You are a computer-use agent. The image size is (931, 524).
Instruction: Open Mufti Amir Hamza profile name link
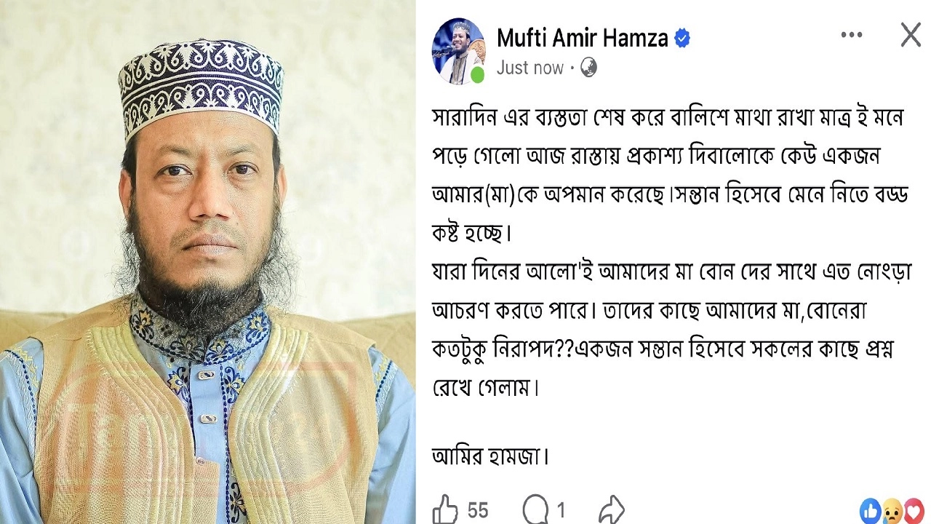583,38
